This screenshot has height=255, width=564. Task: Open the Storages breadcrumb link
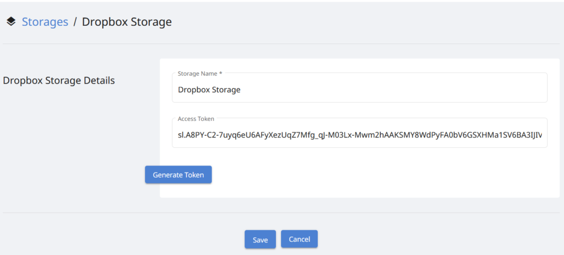[x=45, y=22]
